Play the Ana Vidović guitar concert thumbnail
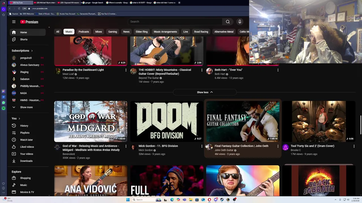The image size is (362, 203). [91, 181]
